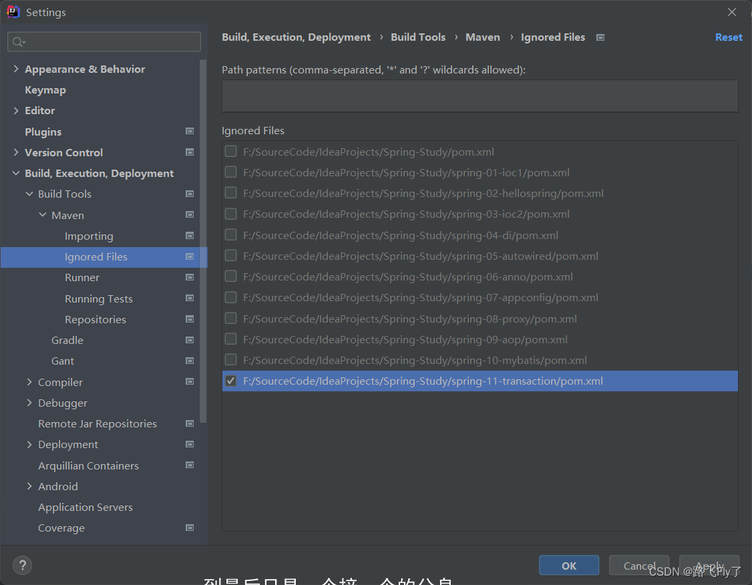Check the spring-09-aop pom.xml checkbox
The height and width of the screenshot is (585, 752).
230,339
